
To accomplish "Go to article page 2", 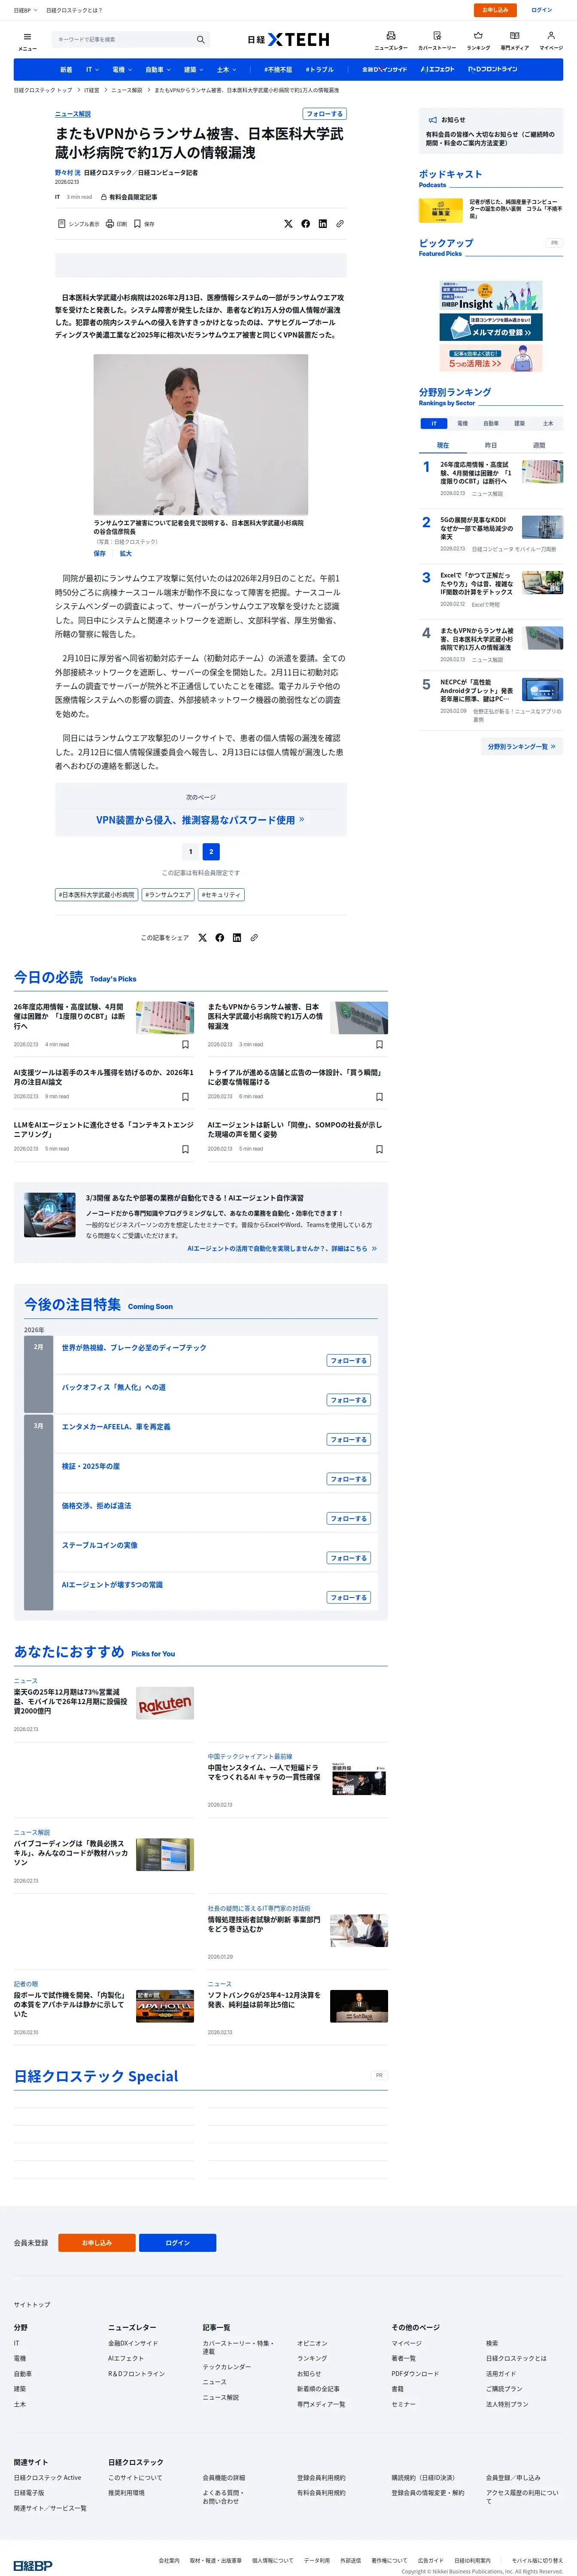I will [x=211, y=852].
